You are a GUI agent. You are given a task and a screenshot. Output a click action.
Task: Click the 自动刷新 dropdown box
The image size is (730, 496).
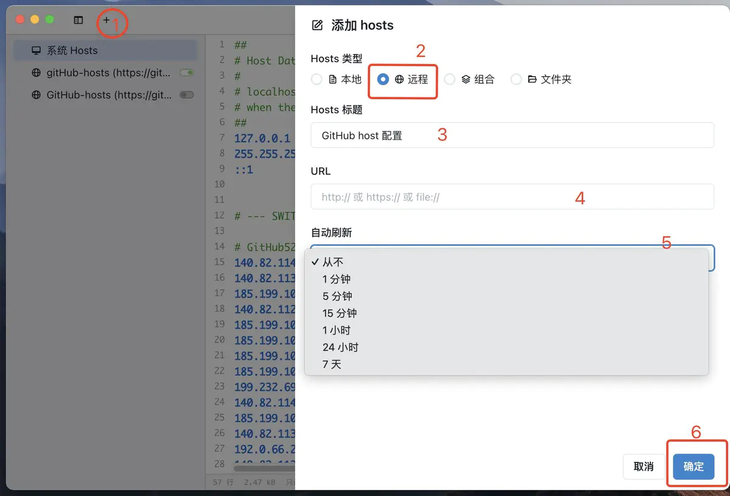(512, 258)
